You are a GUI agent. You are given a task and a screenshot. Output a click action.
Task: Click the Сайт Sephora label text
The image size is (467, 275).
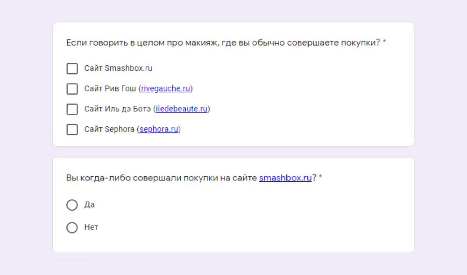(107, 129)
